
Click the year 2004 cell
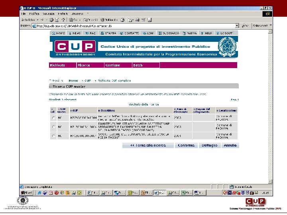point(183,136)
